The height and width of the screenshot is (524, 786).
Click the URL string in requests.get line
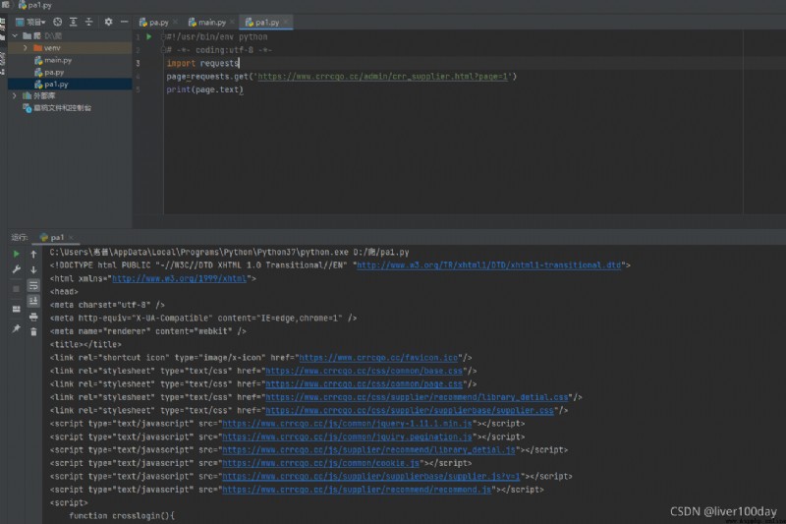coord(383,77)
